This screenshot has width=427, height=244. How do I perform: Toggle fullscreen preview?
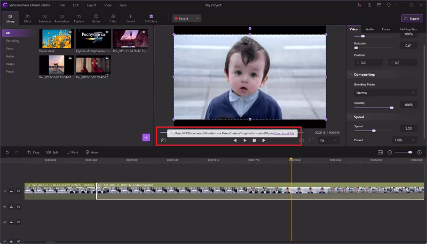(x=311, y=141)
